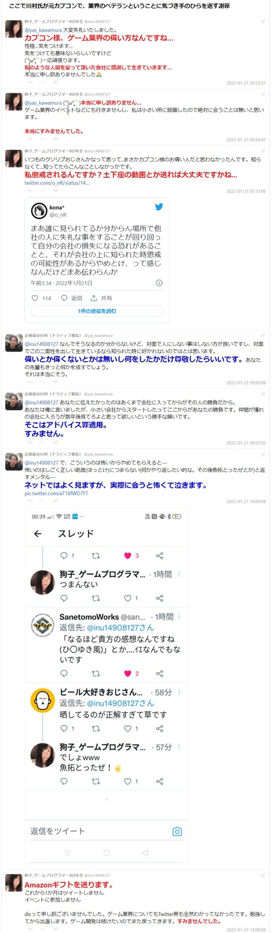Tap retweet icon under 魚拓とったぜ reply

[96, 781]
